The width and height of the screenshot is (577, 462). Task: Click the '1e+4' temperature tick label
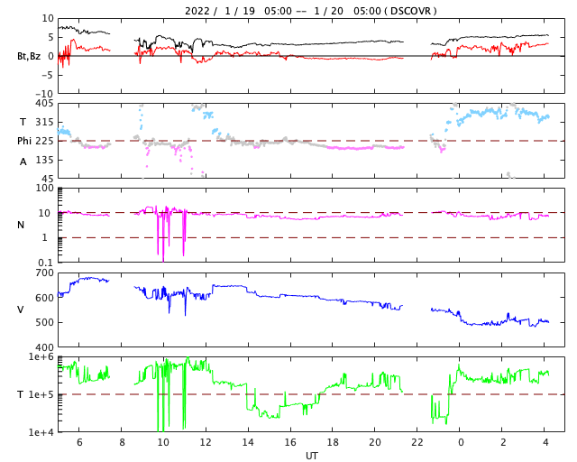[x=41, y=432]
